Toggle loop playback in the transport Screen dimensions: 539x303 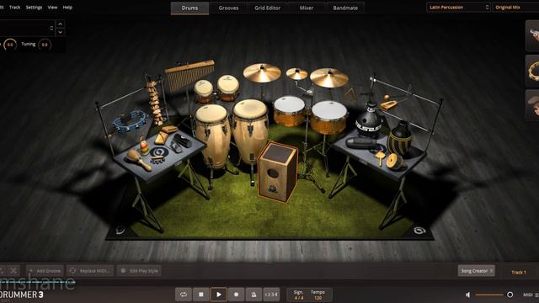[x=184, y=295]
